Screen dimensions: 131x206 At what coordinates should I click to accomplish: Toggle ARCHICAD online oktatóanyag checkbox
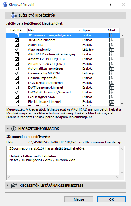[x=17, y=54]
